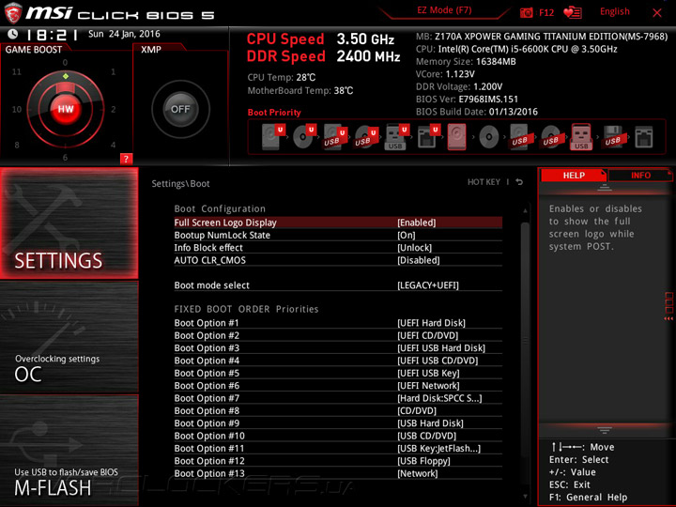Select the Boot Option #12 USB Floppy row
Viewport: 676px width, 507px height.
coord(338,460)
